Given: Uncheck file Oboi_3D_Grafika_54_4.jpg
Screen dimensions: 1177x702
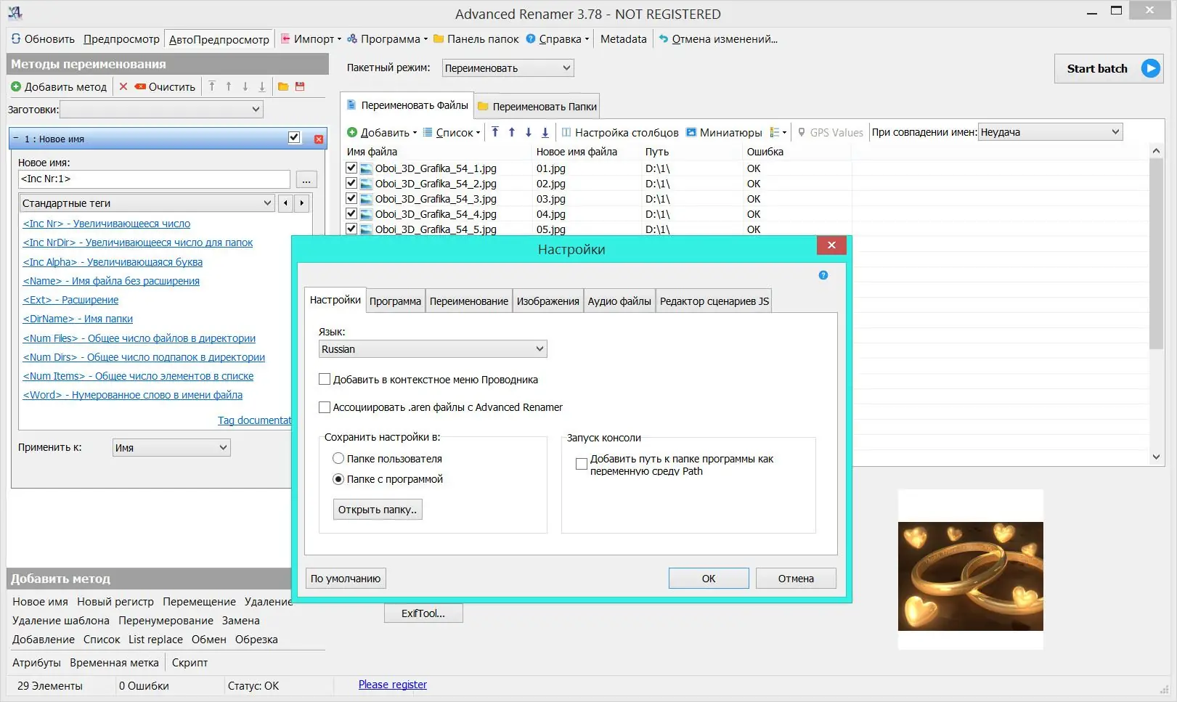Looking at the screenshot, I should click(351, 213).
